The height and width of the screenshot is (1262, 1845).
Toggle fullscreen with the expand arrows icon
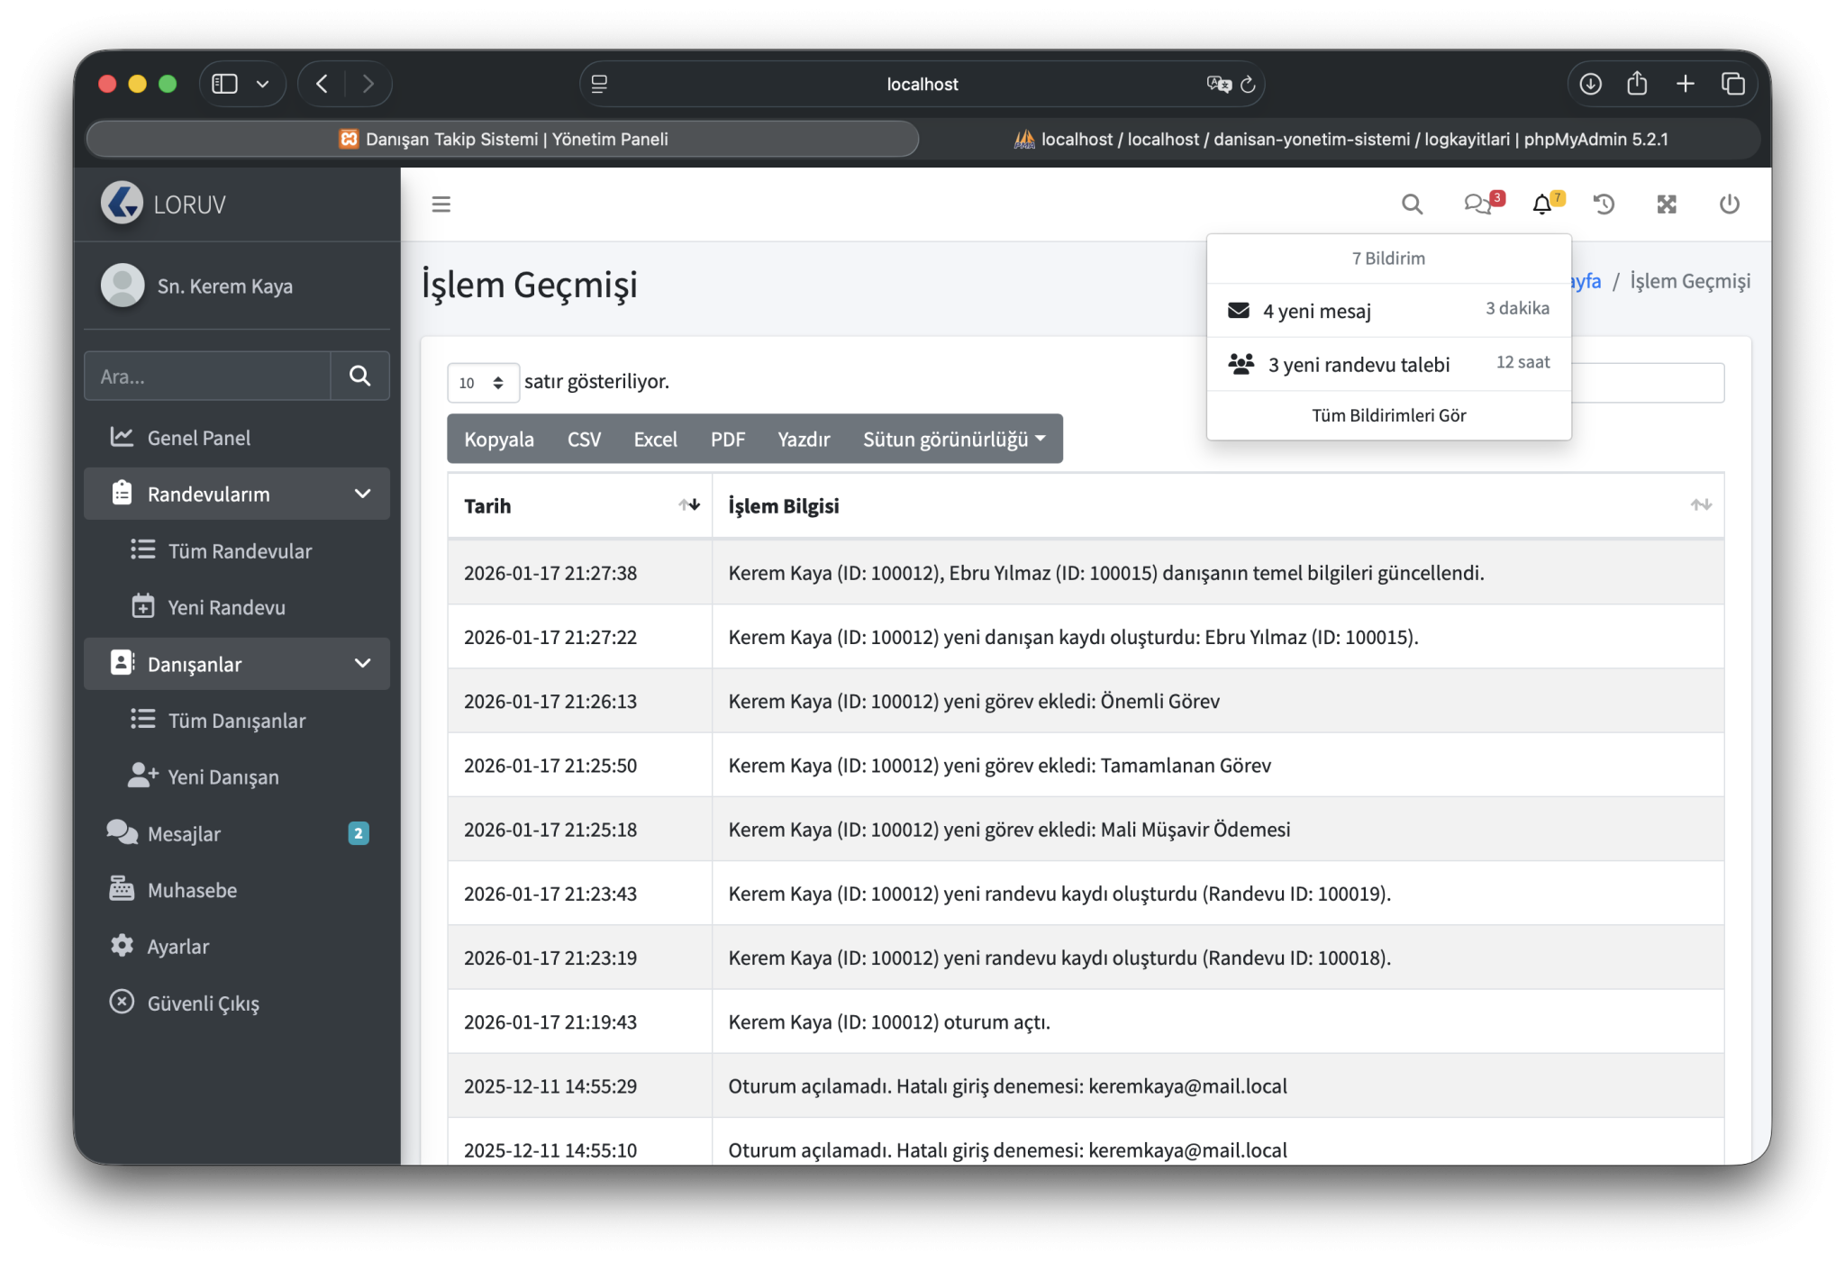[1667, 204]
